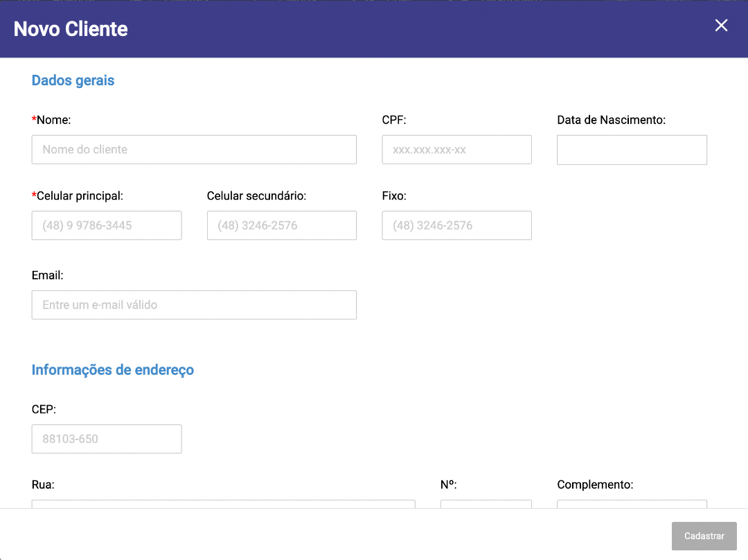748x560 pixels.
Task: Click the Rua label text
Action: 43,485
